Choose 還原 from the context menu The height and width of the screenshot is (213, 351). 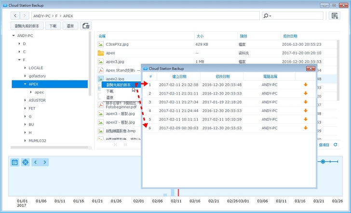pyautogui.click(x=110, y=97)
